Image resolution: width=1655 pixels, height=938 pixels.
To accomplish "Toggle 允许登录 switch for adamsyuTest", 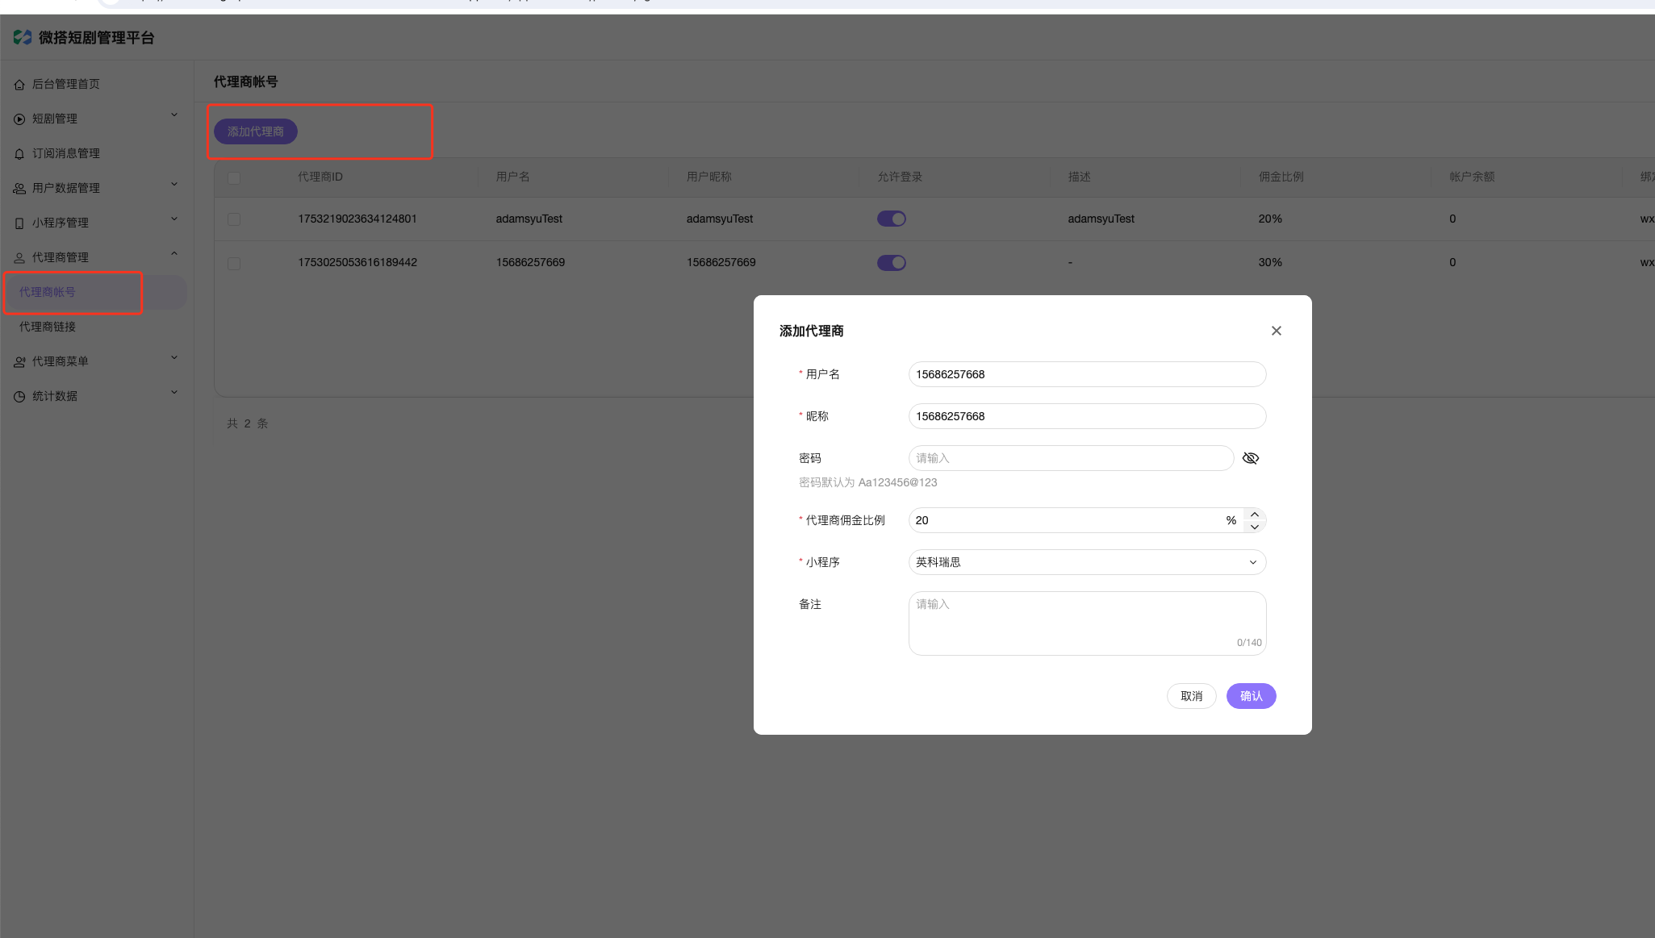I will coord(892,219).
